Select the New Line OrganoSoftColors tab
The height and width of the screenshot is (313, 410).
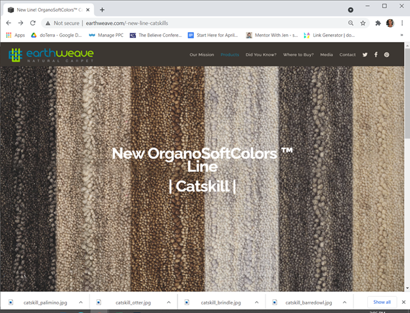pyautogui.click(x=49, y=10)
